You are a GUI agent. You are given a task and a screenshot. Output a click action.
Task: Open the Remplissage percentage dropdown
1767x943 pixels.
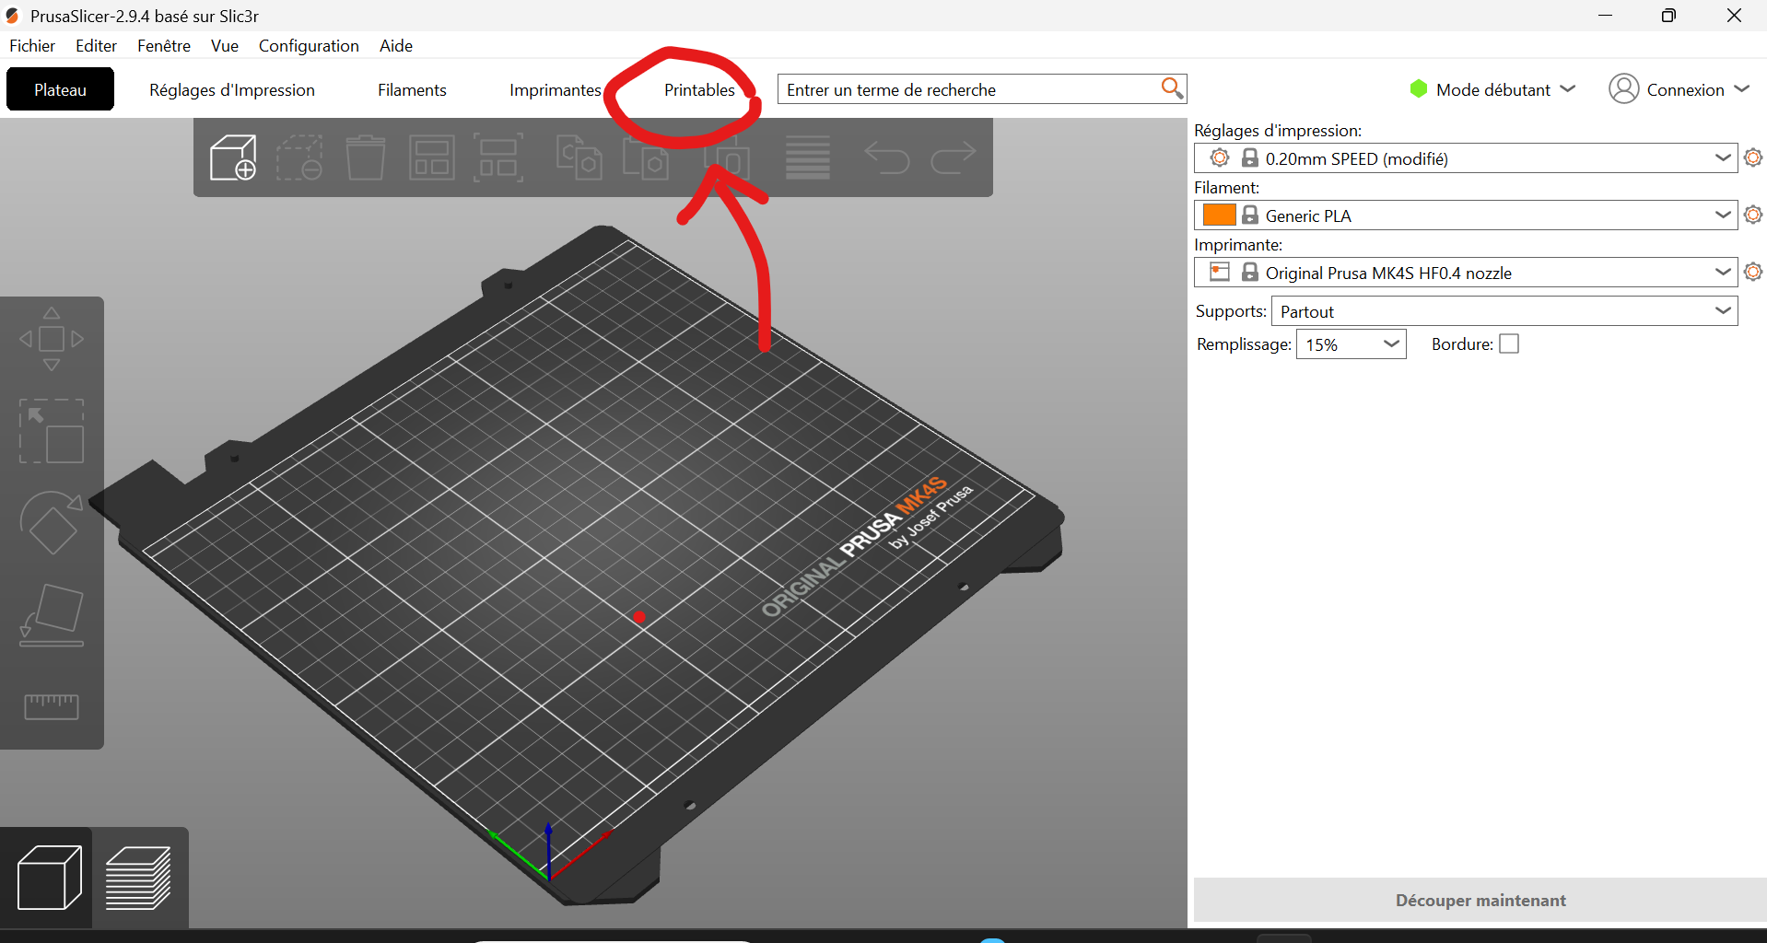coord(1351,344)
